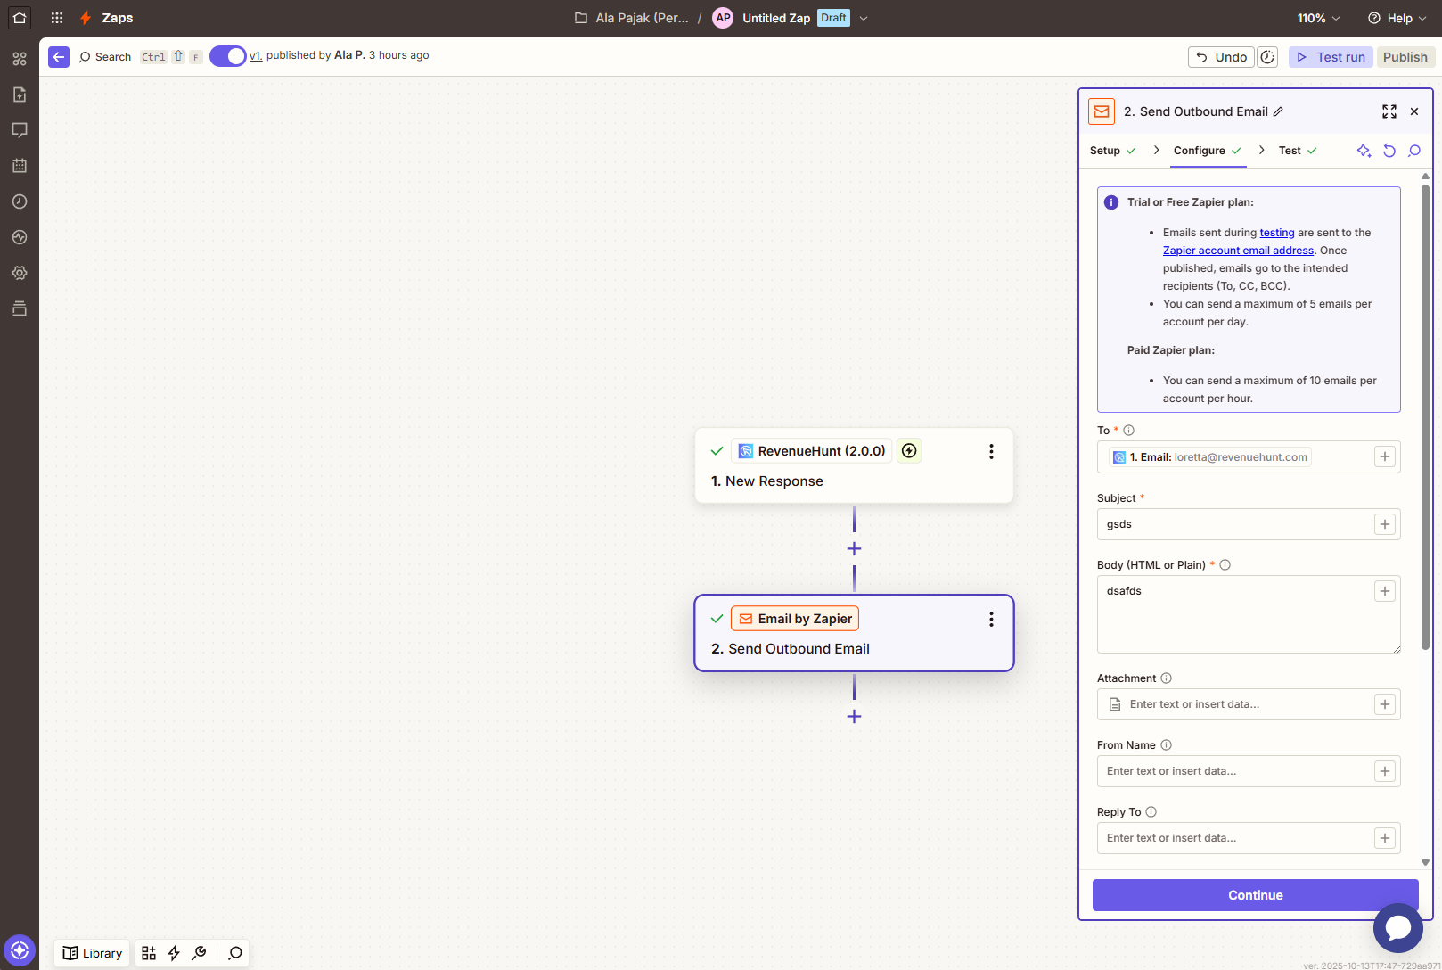Expand the step panel with fullscreen icon
This screenshot has height=970, width=1442.
pos(1389,111)
